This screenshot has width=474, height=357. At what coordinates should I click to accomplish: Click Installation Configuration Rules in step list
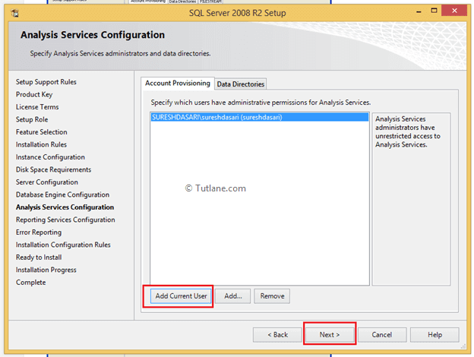click(63, 245)
